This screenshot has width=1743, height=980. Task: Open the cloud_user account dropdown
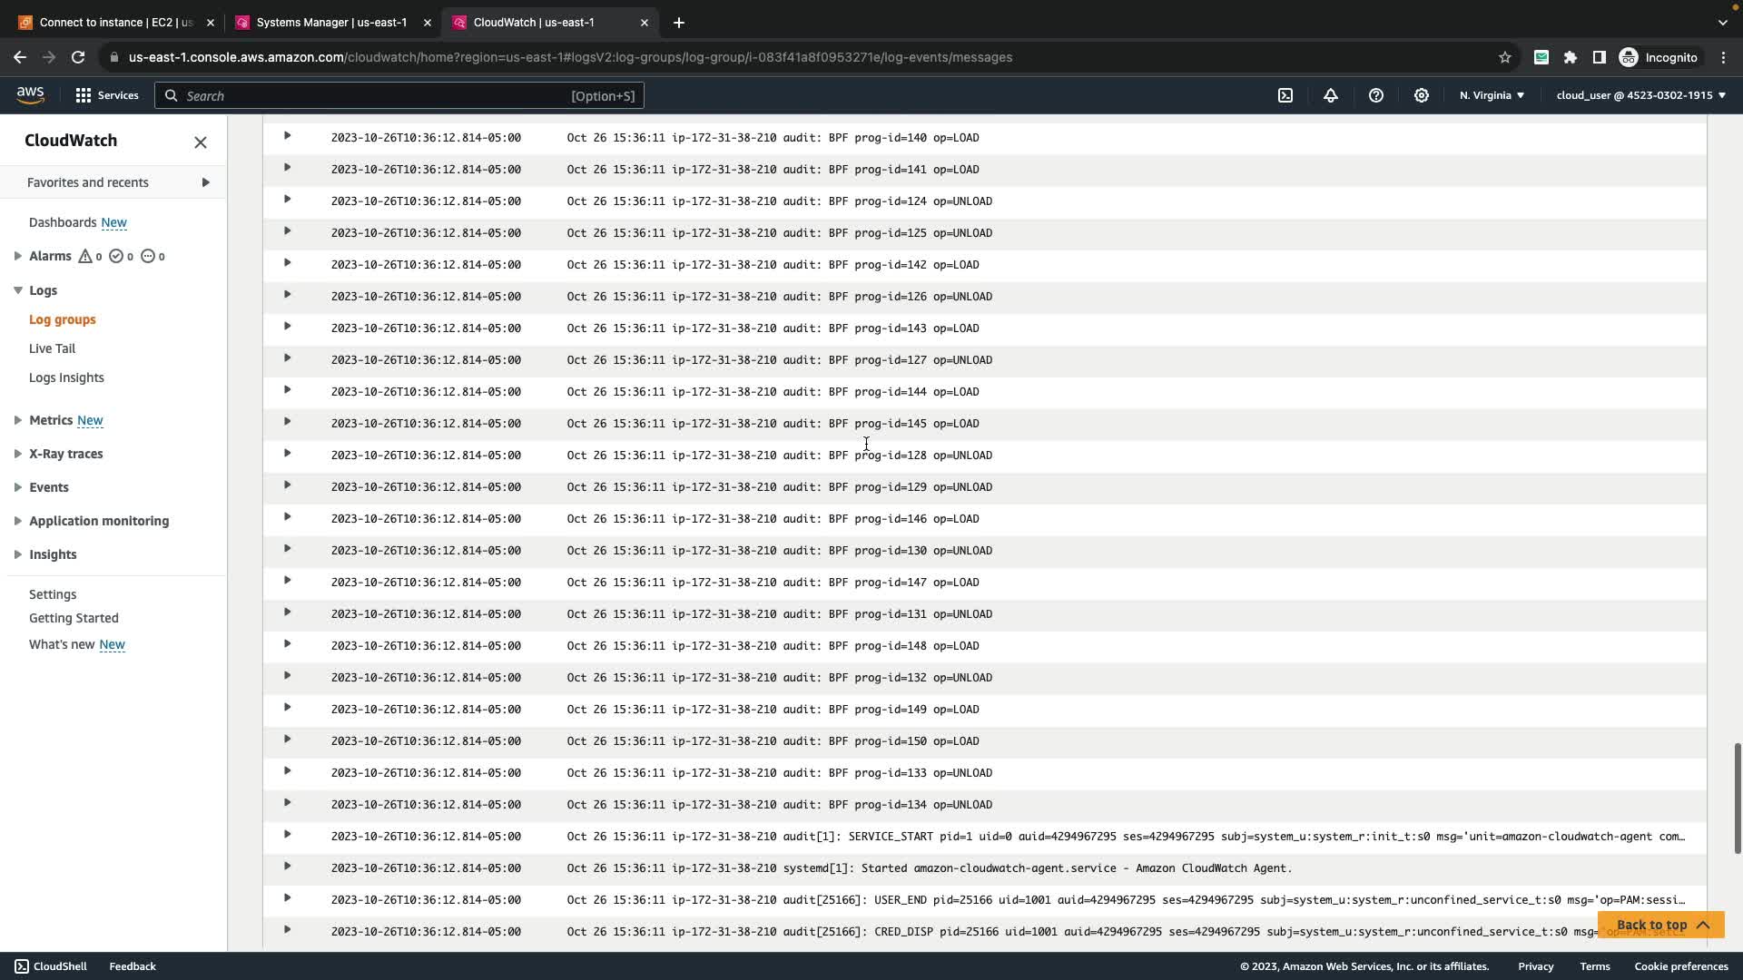[1640, 95]
